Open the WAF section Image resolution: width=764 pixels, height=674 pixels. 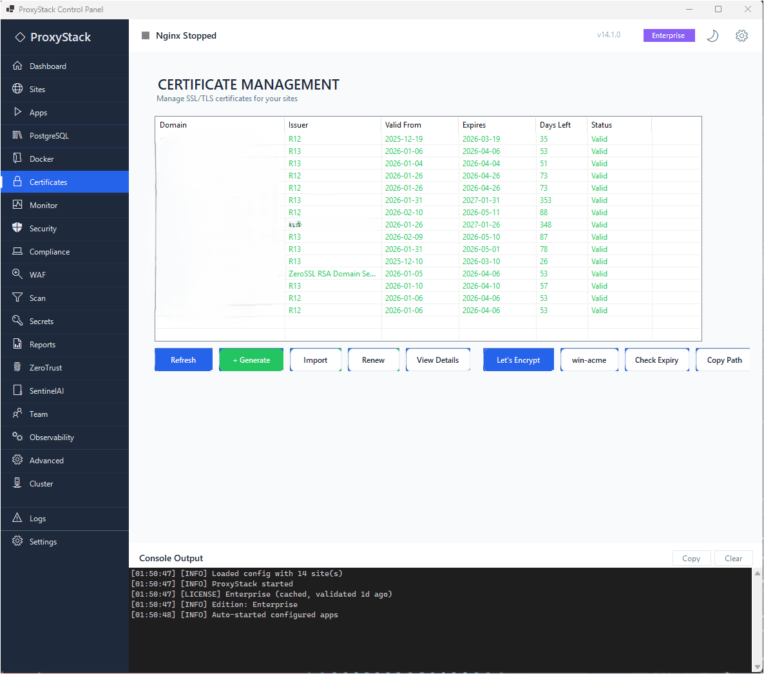click(38, 275)
